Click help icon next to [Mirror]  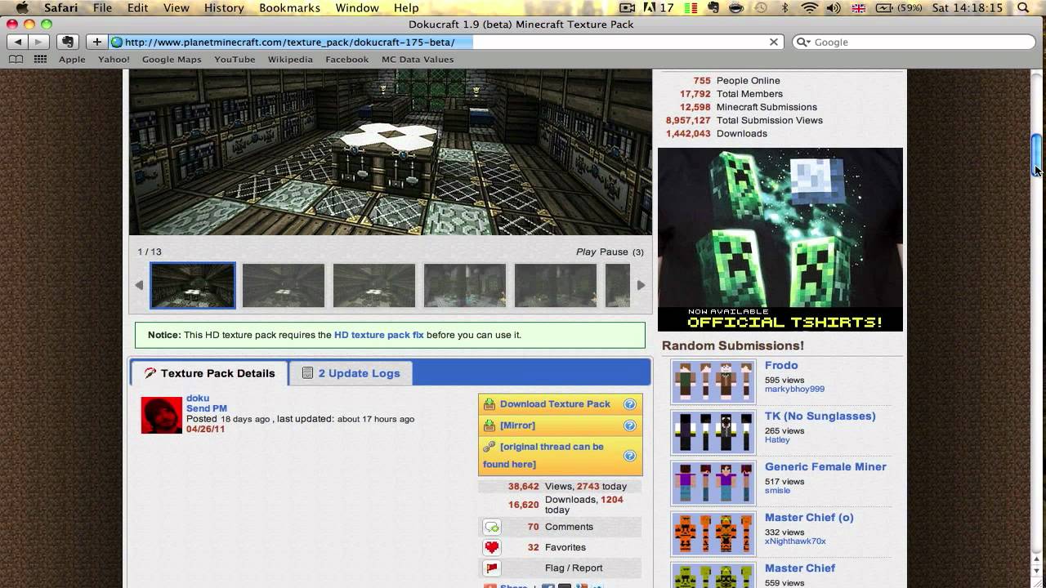click(x=629, y=425)
